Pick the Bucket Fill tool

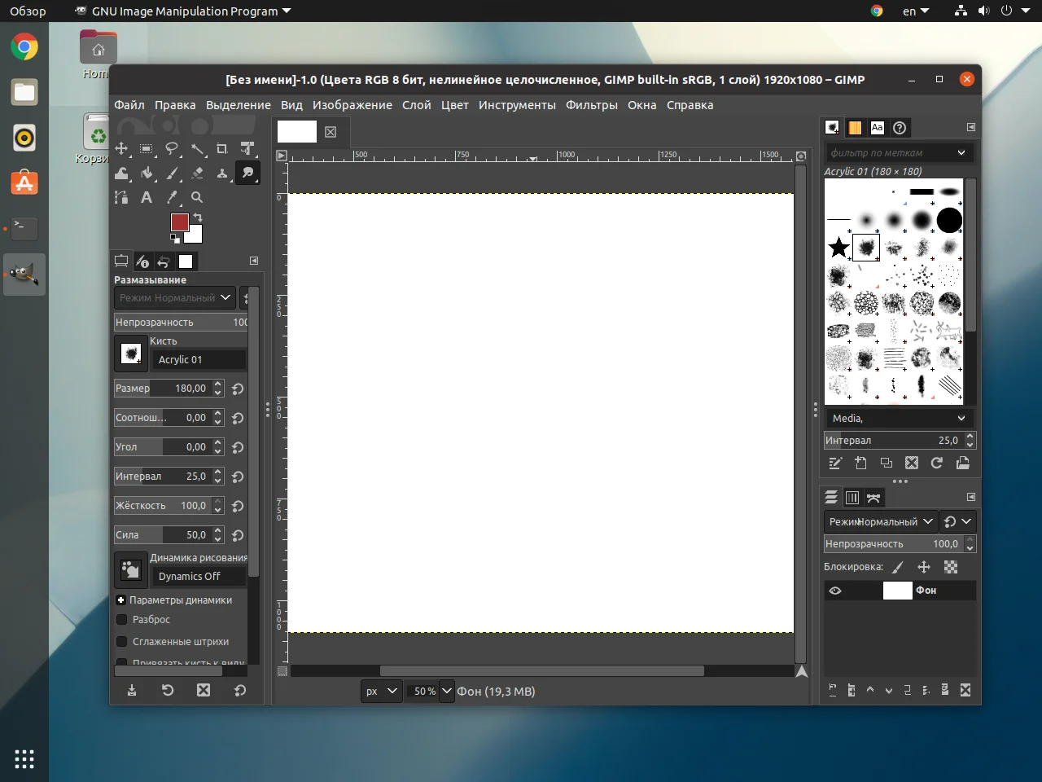click(147, 174)
